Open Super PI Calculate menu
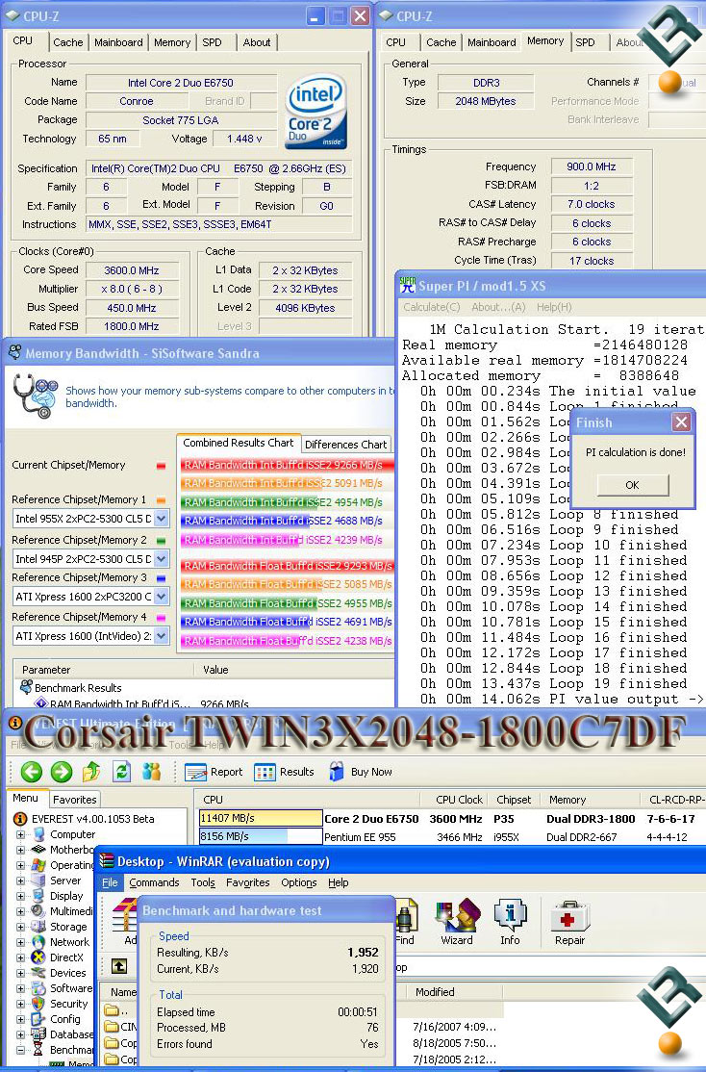 click(431, 308)
